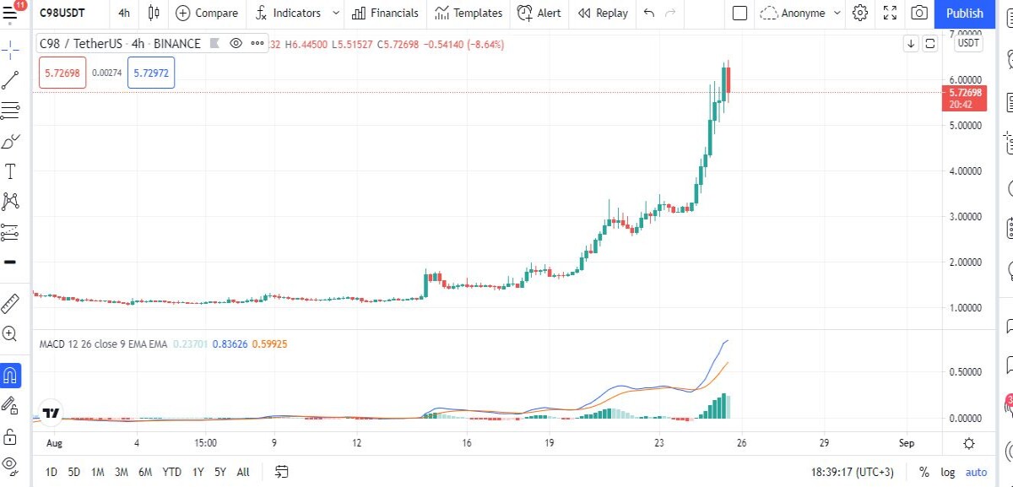Open the candlestick chart style selector

tap(153, 13)
